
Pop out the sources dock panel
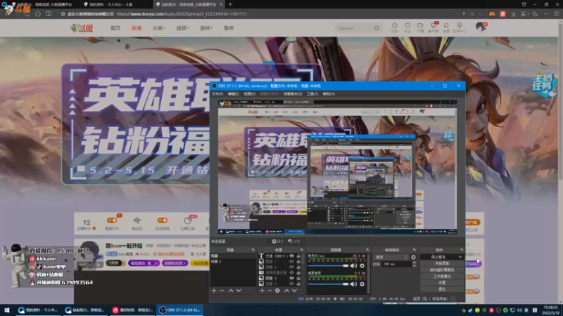(x=302, y=250)
